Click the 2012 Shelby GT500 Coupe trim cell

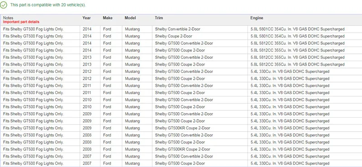pyautogui.click(x=200, y=79)
